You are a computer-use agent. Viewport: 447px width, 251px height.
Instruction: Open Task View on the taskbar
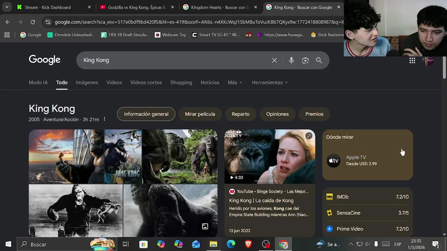click(x=126, y=244)
